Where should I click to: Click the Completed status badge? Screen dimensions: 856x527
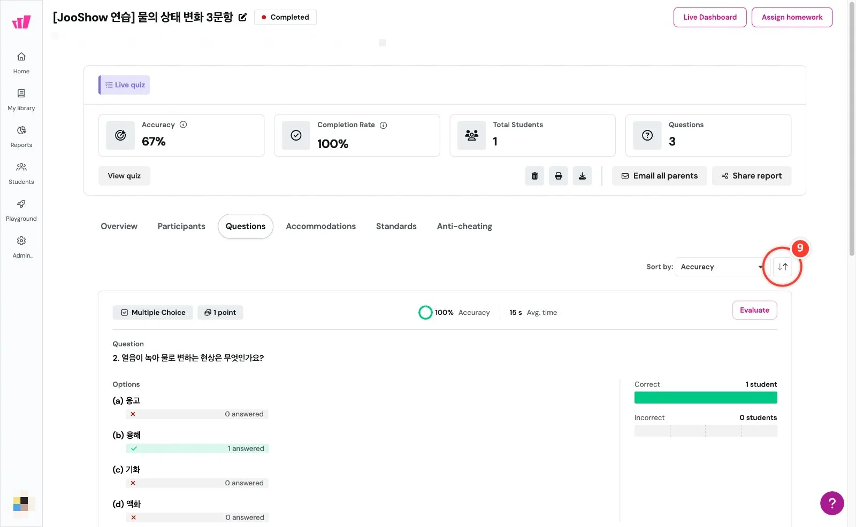(x=285, y=17)
